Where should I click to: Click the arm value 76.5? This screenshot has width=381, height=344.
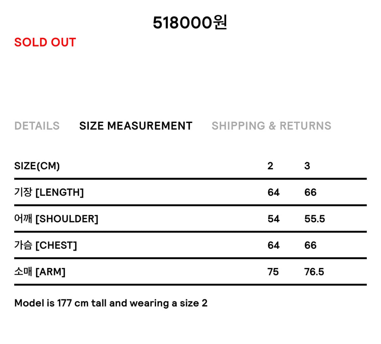[x=314, y=272]
